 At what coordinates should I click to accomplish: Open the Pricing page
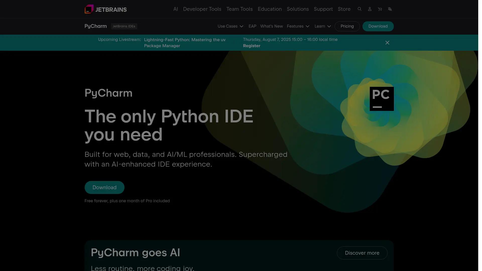coord(347,26)
